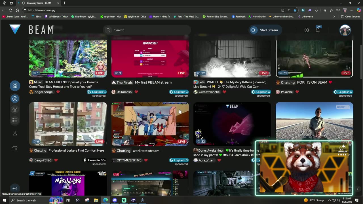363x204 pixels.
Task: Open the syfy88man - Twitch bookmark
Action: tap(56, 17)
